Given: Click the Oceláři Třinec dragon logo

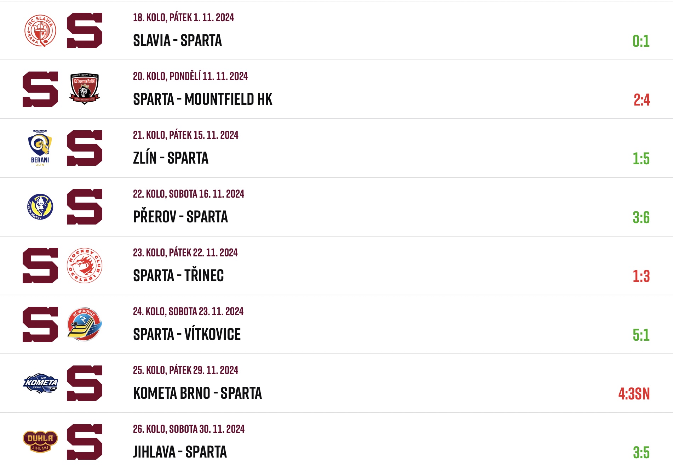Looking at the screenshot, I should coord(85,266).
